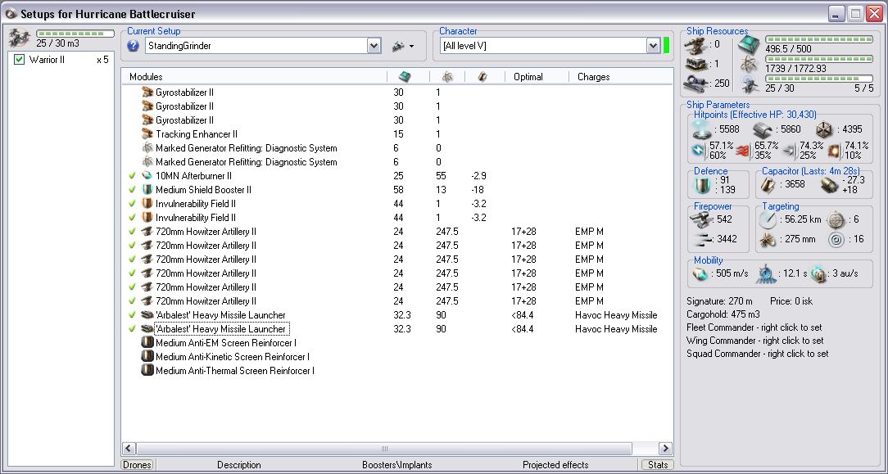Click the horizontal scrollbar right arrow

pos(665,449)
